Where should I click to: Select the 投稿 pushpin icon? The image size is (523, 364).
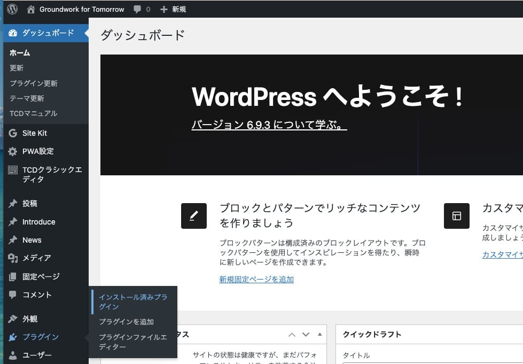coord(12,203)
